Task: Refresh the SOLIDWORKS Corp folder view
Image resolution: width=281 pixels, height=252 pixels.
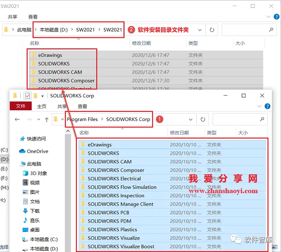Action: coord(202,119)
